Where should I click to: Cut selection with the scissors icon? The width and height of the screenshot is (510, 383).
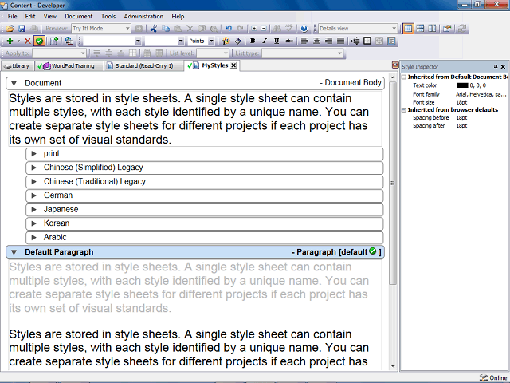click(x=154, y=29)
